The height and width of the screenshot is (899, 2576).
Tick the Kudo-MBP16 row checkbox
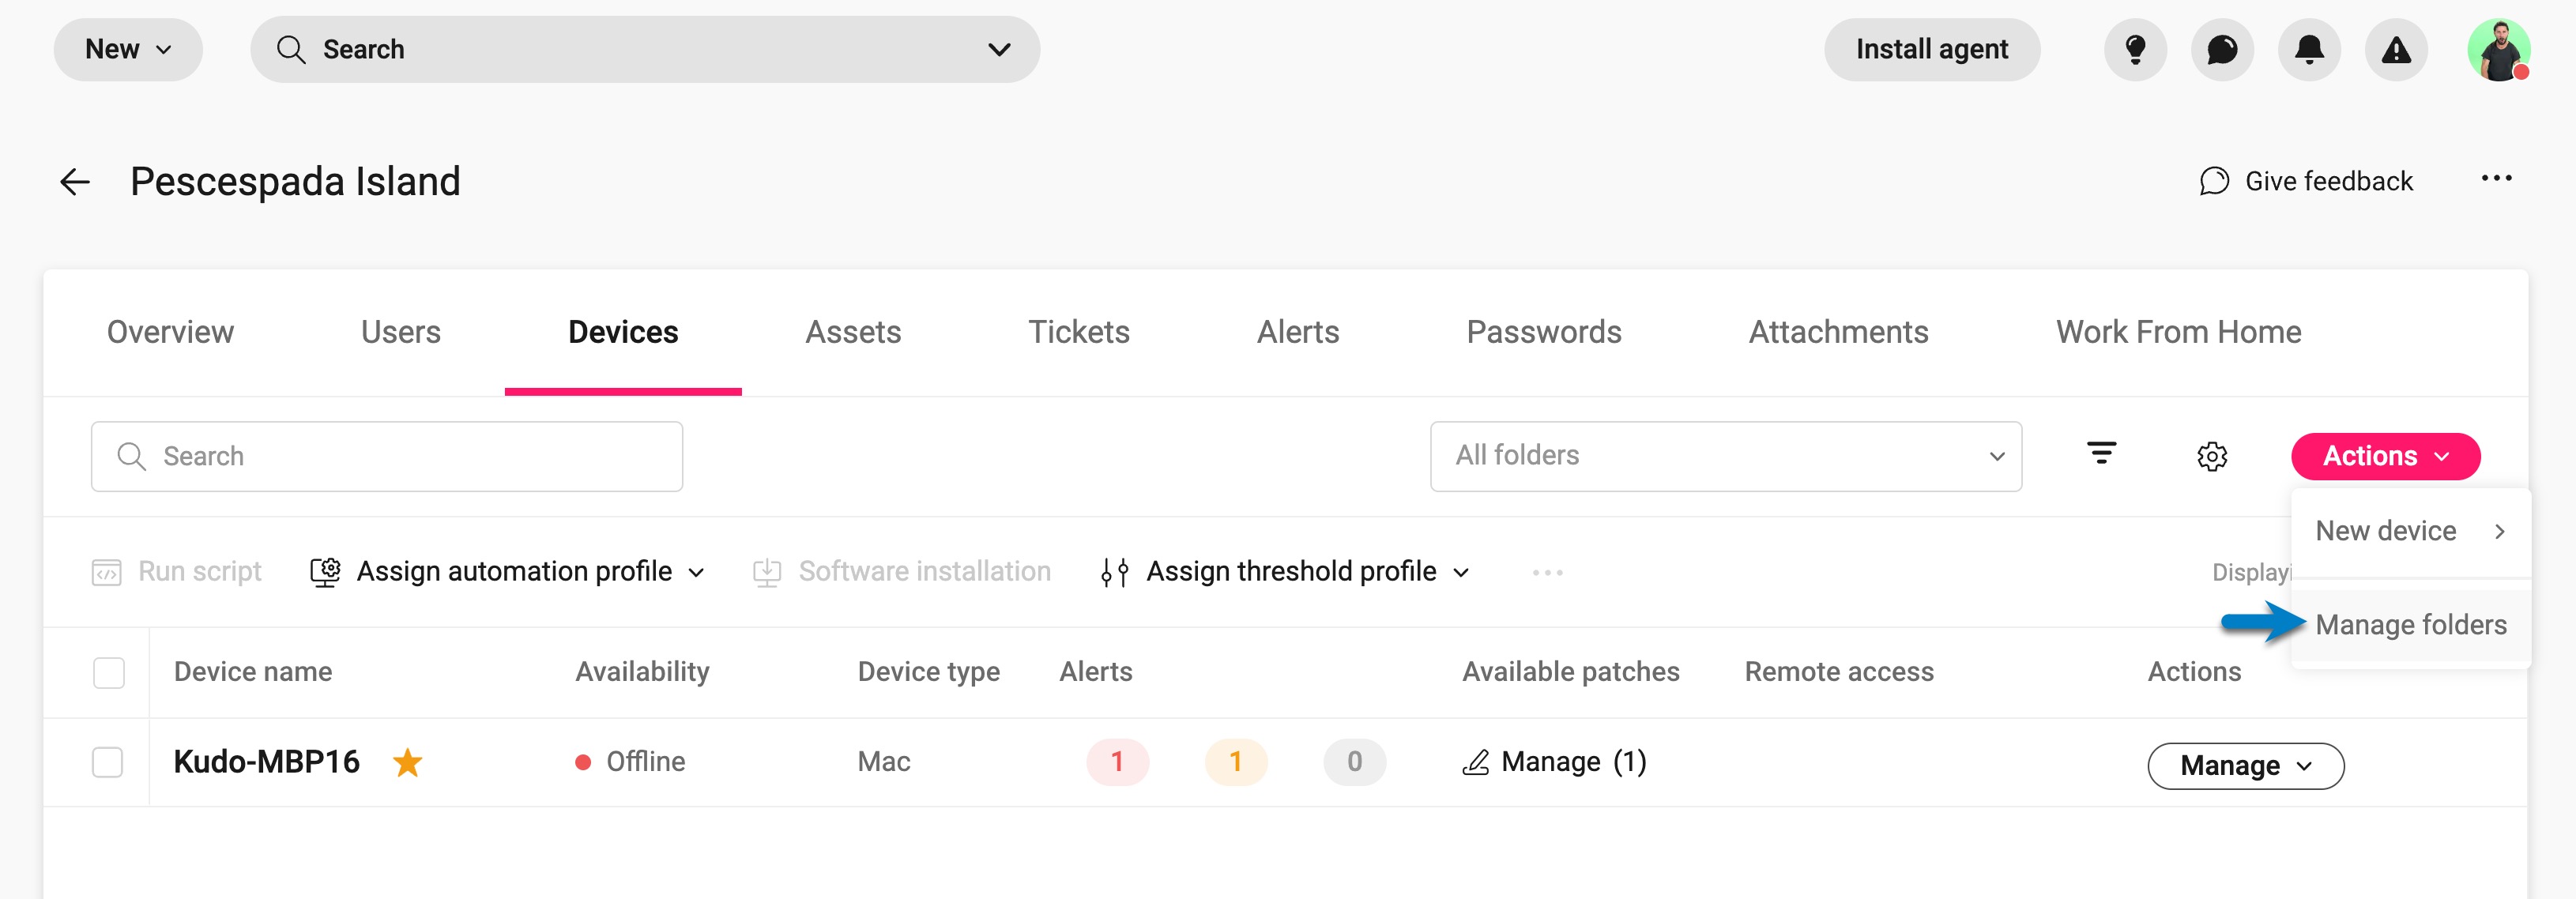107,762
